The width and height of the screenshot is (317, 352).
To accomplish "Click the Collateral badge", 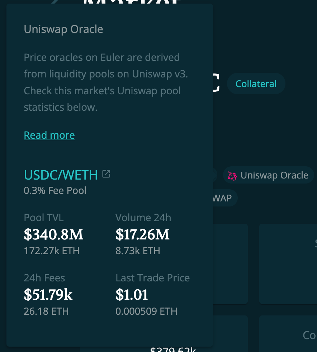I will (x=256, y=84).
